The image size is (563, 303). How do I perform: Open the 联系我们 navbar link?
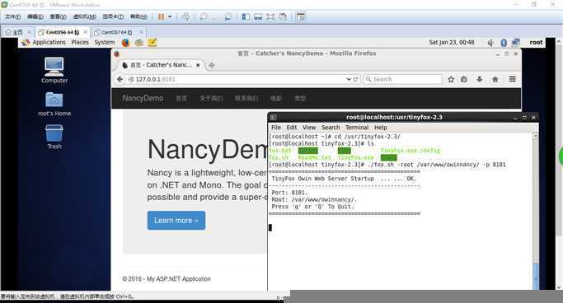pyautogui.click(x=246, y=98)
